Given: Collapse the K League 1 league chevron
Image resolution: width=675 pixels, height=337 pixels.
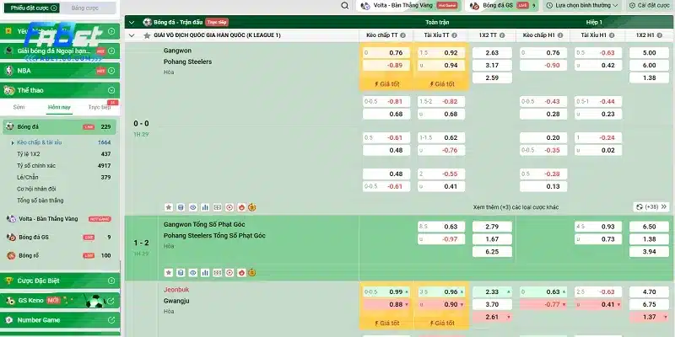Looking at the screenshot, I should pos(132,35).
